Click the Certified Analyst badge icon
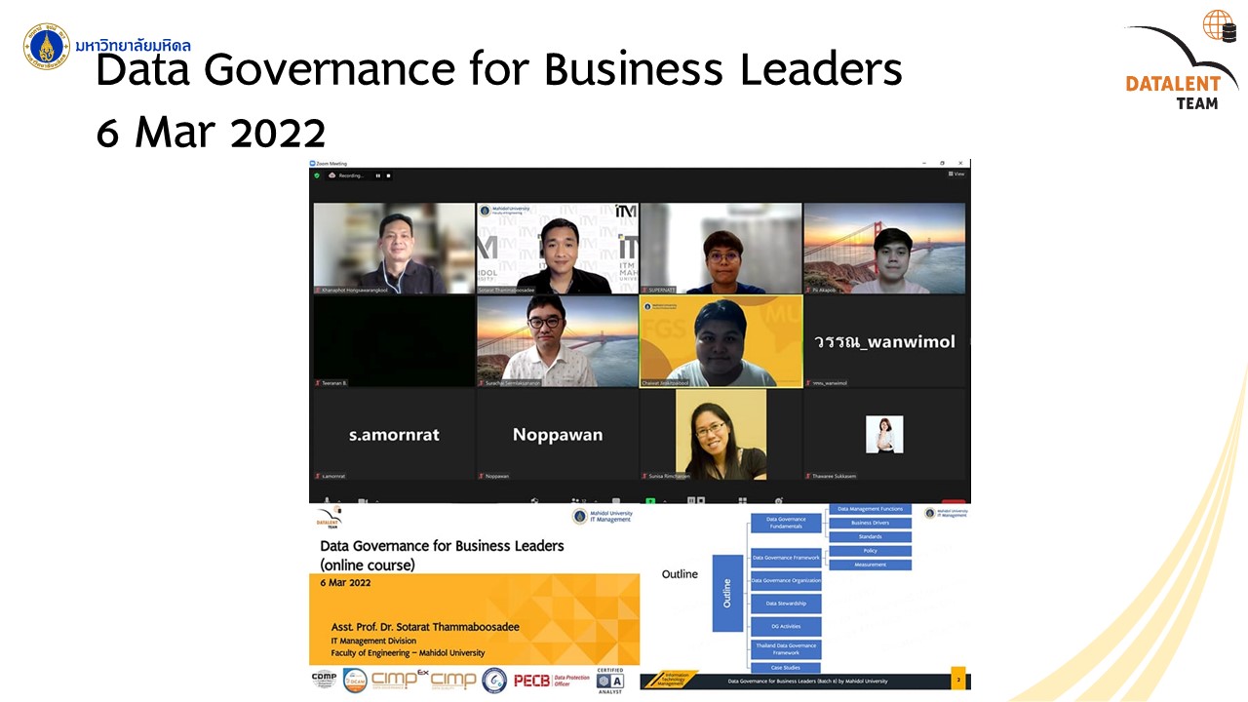1248x702 pixels. pyautogui.click(x=610, y=680)
